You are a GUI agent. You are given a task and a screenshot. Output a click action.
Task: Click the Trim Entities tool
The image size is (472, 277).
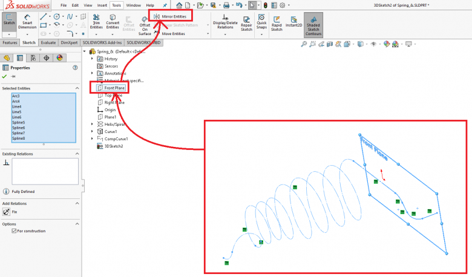(96, 22)
